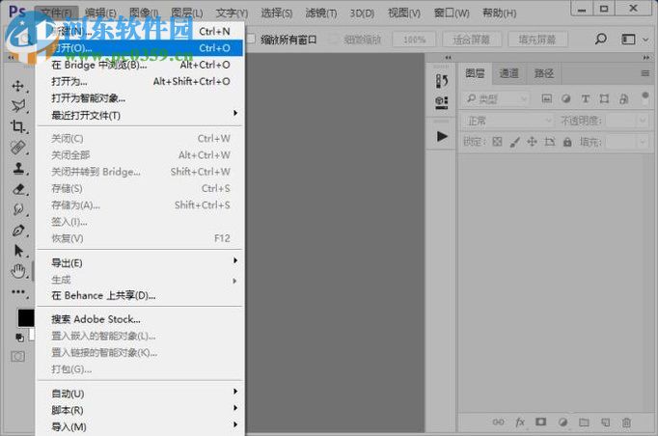Choose 在 Behance 上共享(D)...
This screenshot has width=658, height=436.
[140, 296]
